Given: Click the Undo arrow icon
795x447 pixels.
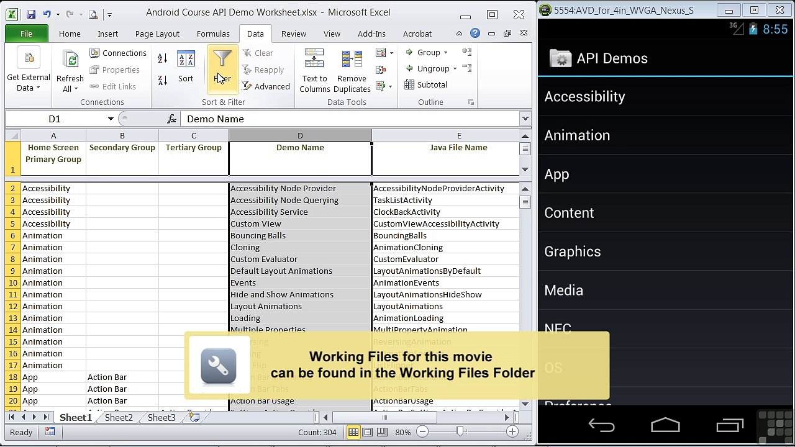Looking at the screenshot, I should click(47, 14).
